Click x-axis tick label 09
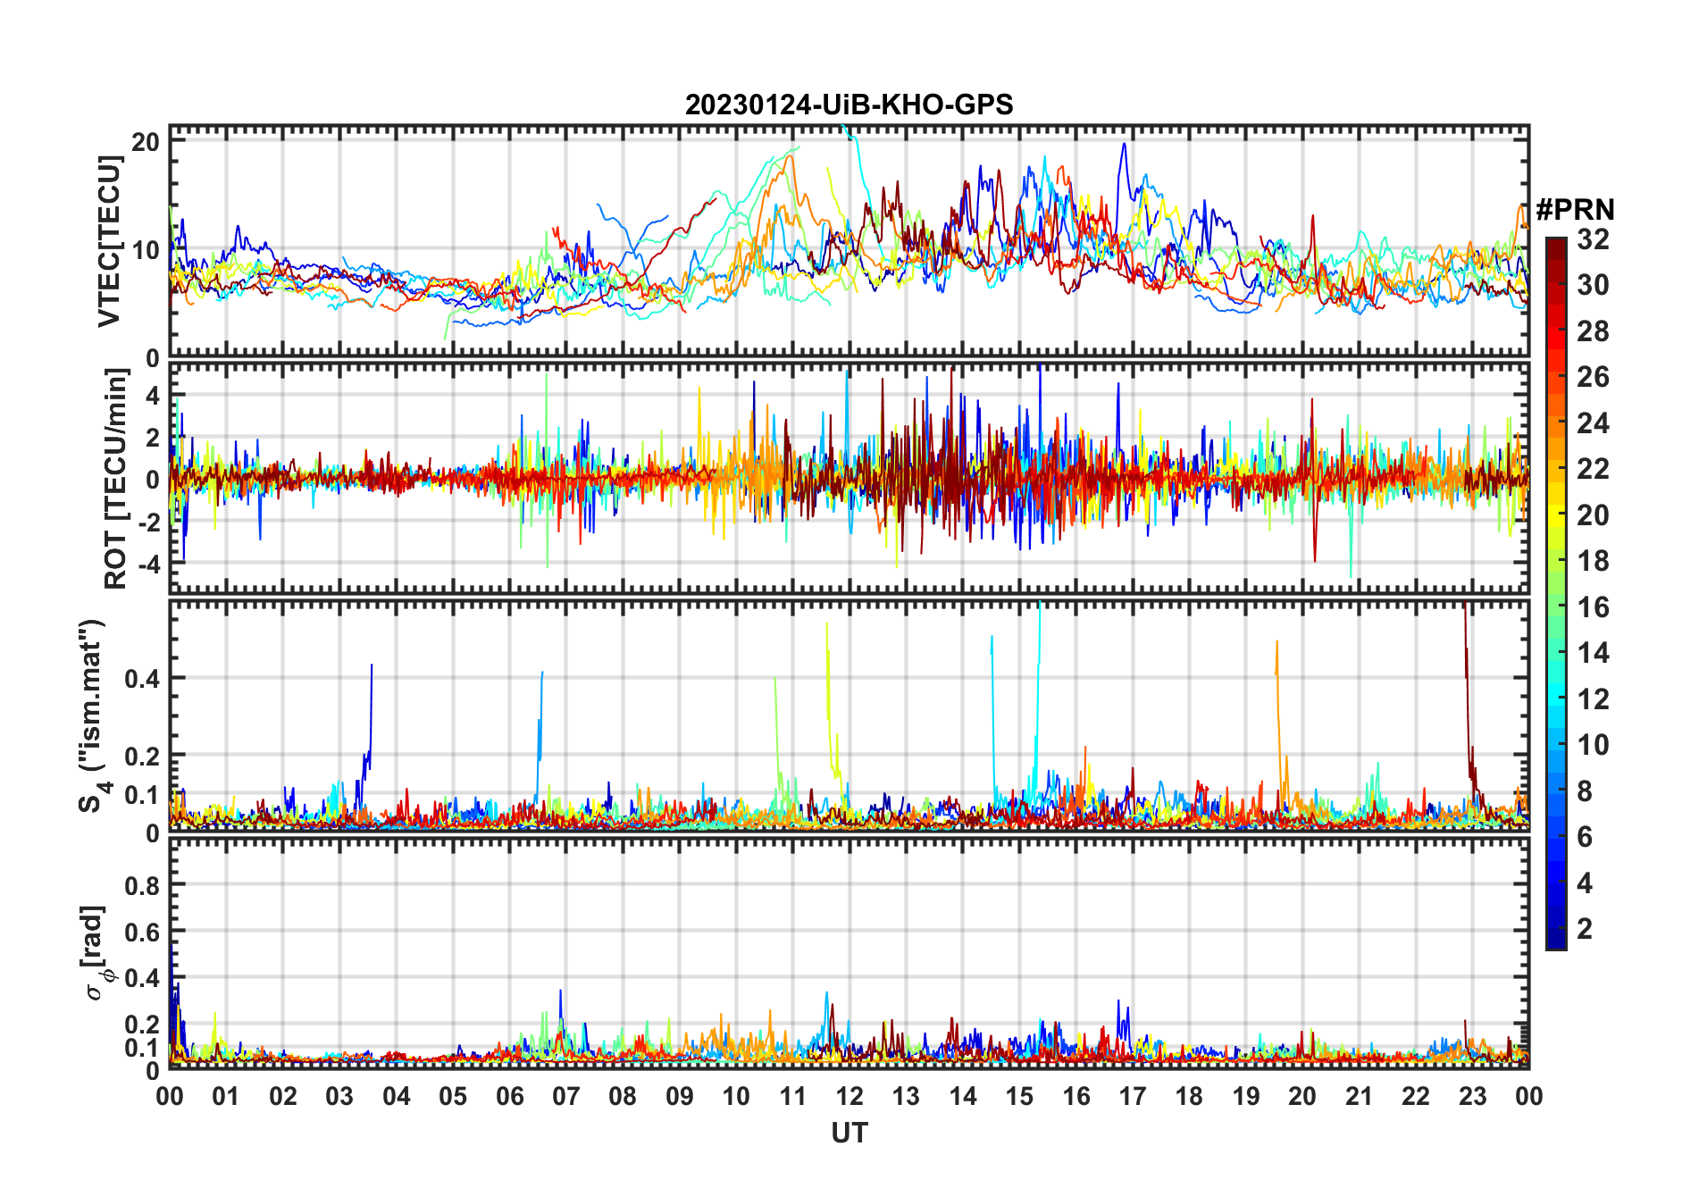1699x1188 pixels. point(680,1096)
